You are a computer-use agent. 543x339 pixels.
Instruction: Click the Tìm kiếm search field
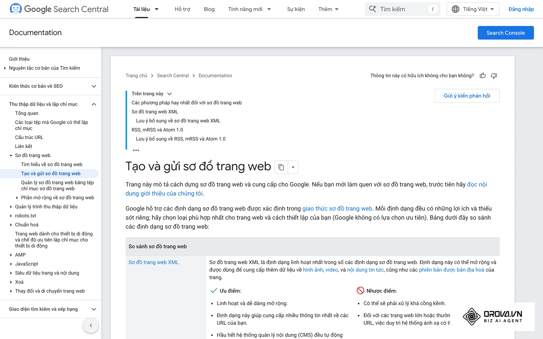coord(402,9)
